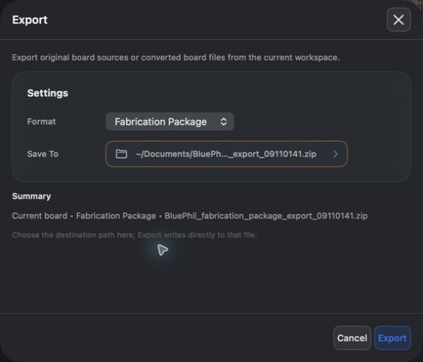Click the Export dialog title
Screen dimensions: 423x362
(x=29, y=20)
